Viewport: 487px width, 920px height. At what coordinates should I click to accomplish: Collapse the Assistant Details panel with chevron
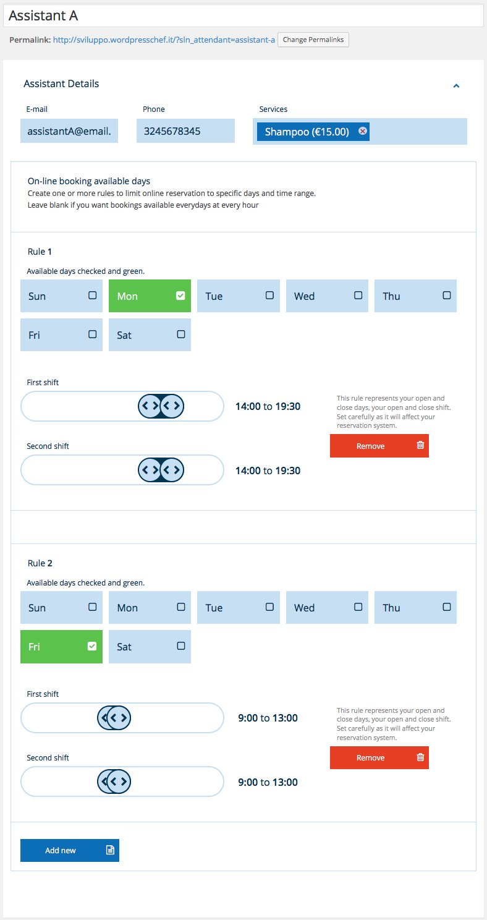pyautogui.click(x=456, y=86)
